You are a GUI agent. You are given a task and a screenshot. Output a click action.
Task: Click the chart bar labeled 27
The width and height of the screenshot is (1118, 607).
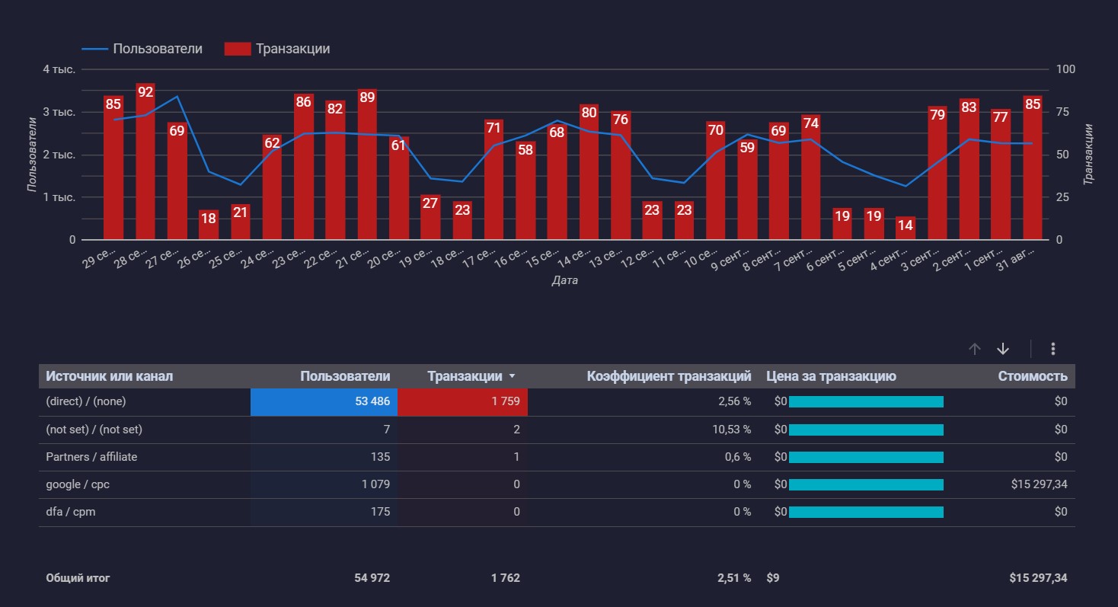(430, 217)
